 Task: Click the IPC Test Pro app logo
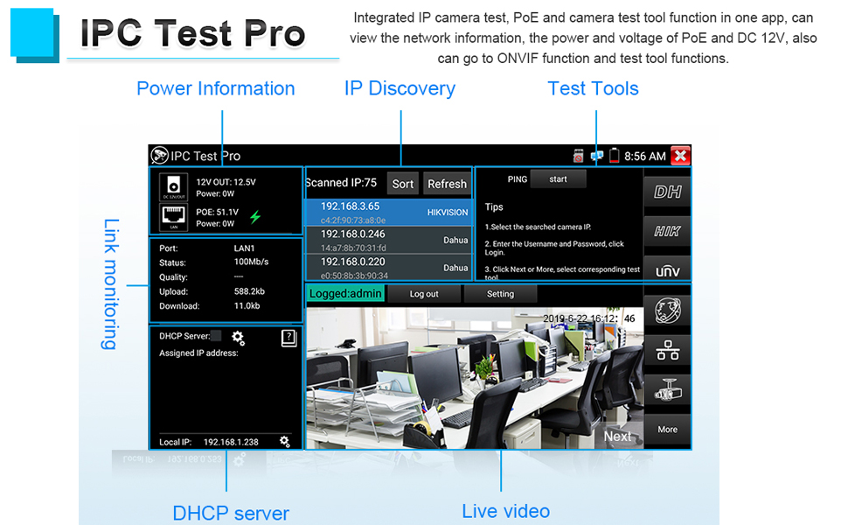pyautogui.click(x=159, y=156)
